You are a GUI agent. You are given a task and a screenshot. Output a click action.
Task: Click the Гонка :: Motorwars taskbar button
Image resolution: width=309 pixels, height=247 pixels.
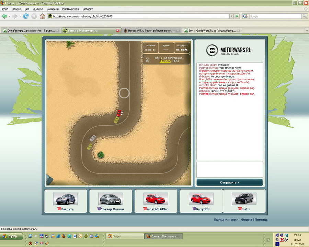[x=163, y=236]
